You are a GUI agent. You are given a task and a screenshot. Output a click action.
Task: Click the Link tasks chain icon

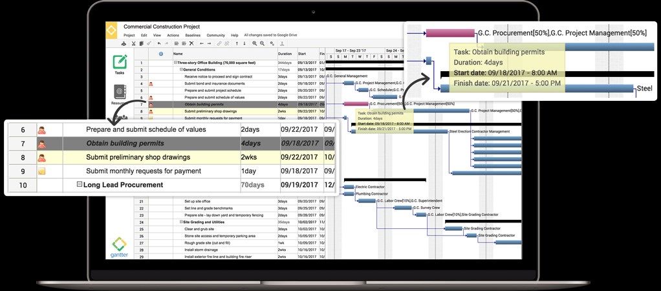tap(219, 43)
